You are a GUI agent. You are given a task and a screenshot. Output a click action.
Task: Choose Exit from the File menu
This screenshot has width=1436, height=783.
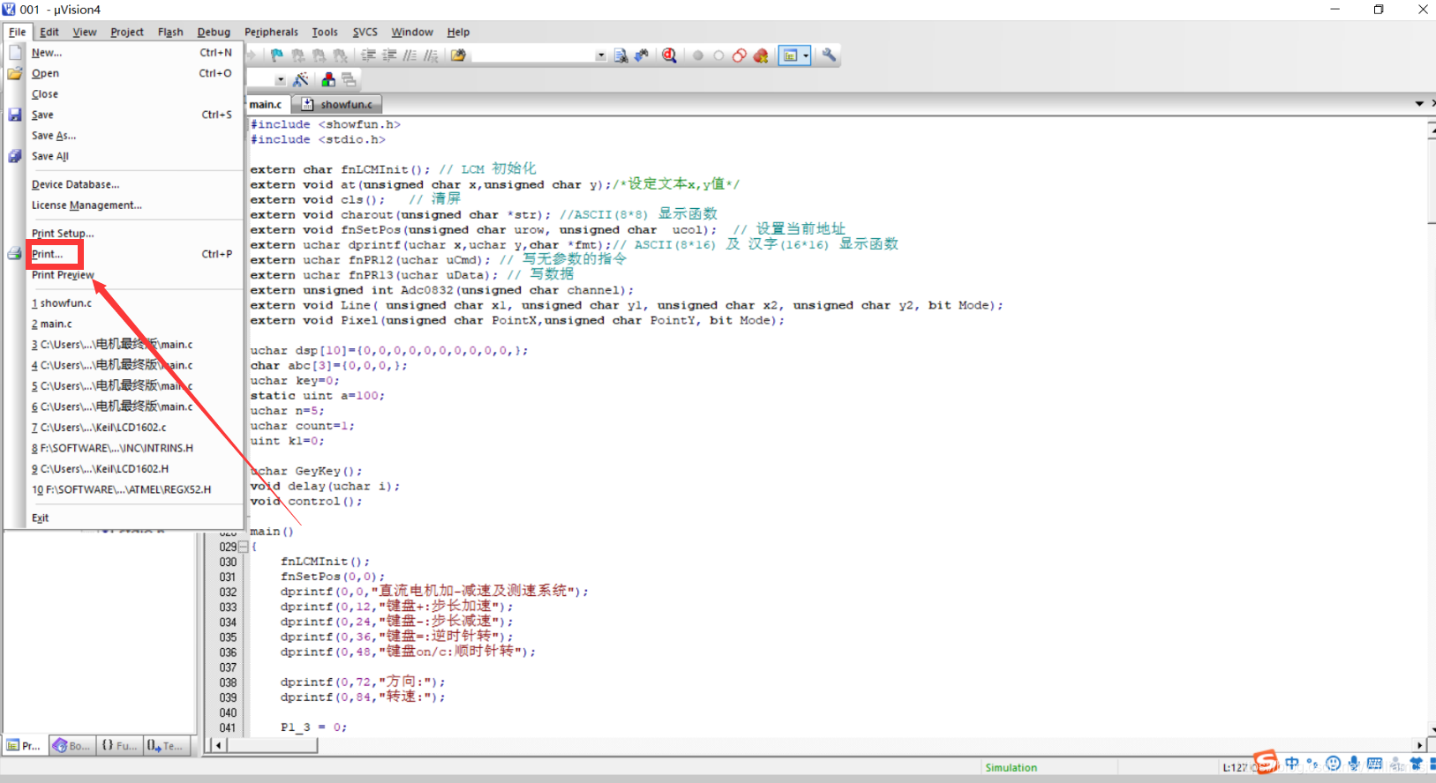pyautogui.click(x=124, y=518)
